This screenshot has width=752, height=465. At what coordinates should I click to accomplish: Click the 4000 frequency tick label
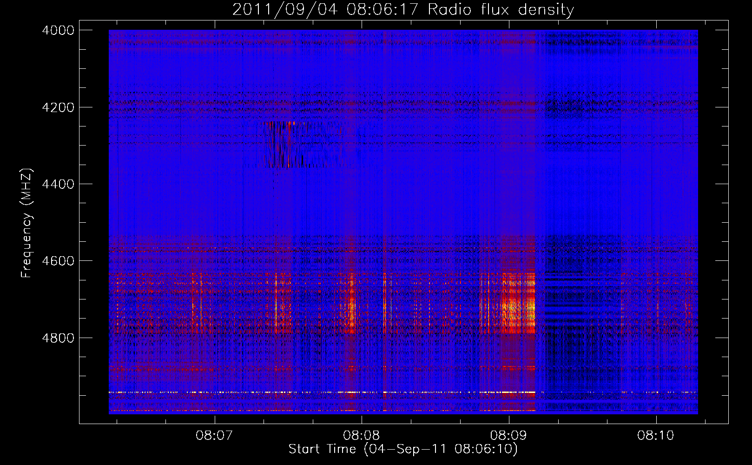click(x=58, y=30)
